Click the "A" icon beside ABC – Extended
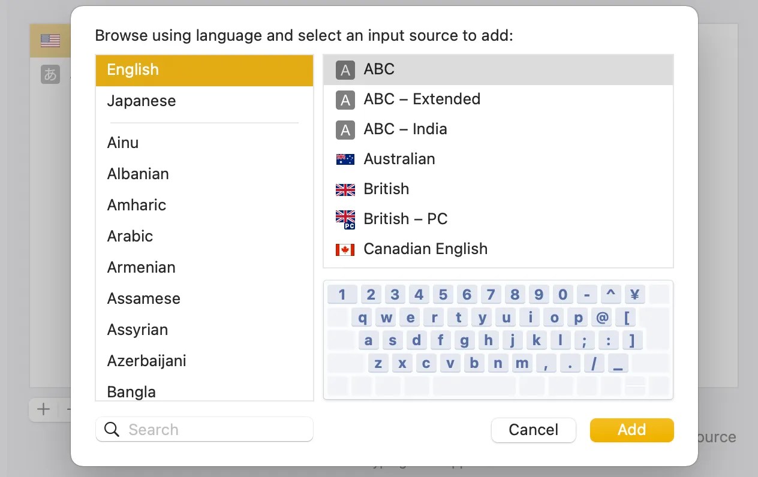The image size is (758, 477). (x=345, y=99)
